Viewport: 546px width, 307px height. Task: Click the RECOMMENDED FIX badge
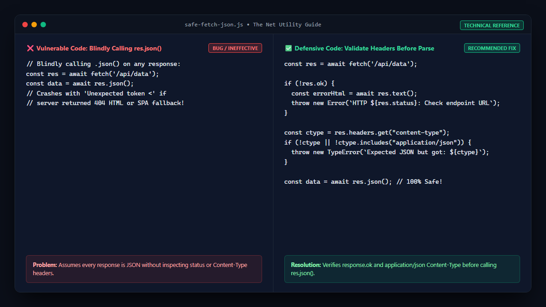(492, 48)
